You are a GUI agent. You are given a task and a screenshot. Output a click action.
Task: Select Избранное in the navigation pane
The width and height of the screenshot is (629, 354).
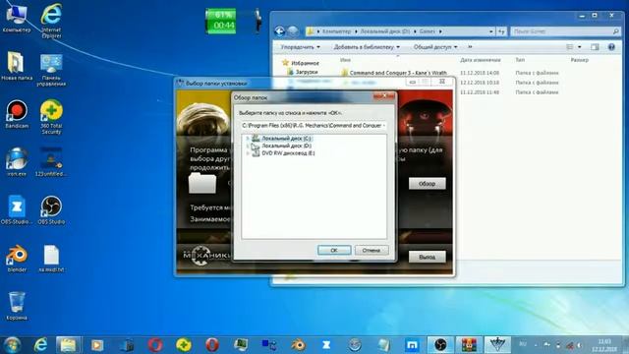(x=301, y=63)
